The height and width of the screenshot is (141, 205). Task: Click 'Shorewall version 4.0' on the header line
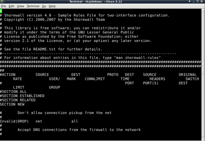(x=28, y=15)
